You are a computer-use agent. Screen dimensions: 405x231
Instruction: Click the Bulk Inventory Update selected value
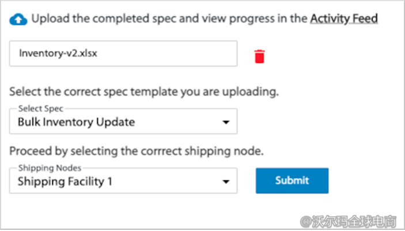(76, 122)
